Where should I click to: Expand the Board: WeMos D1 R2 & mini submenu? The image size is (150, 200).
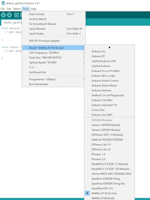53,48
